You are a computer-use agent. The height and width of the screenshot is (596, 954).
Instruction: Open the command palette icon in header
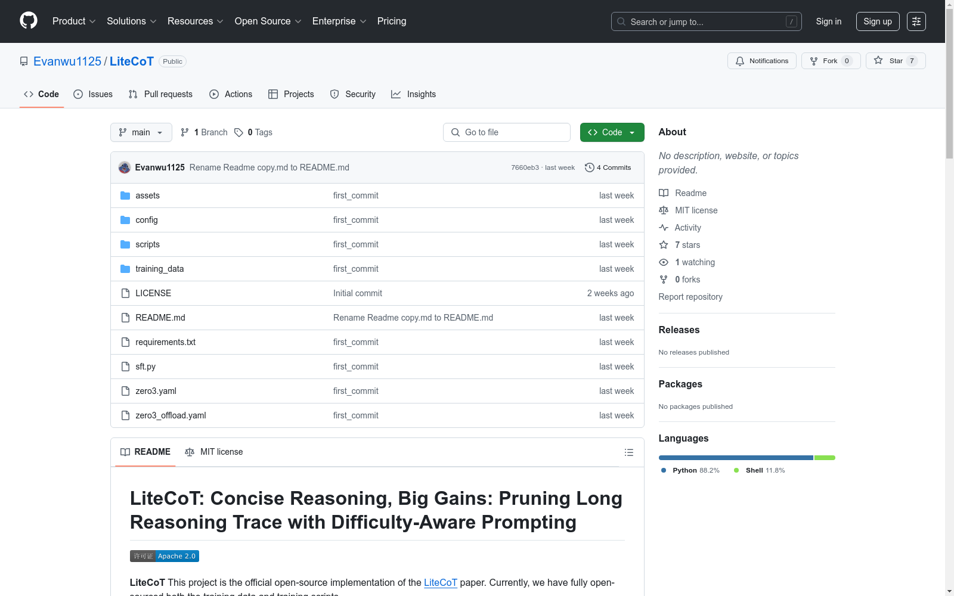pos(916,21)
